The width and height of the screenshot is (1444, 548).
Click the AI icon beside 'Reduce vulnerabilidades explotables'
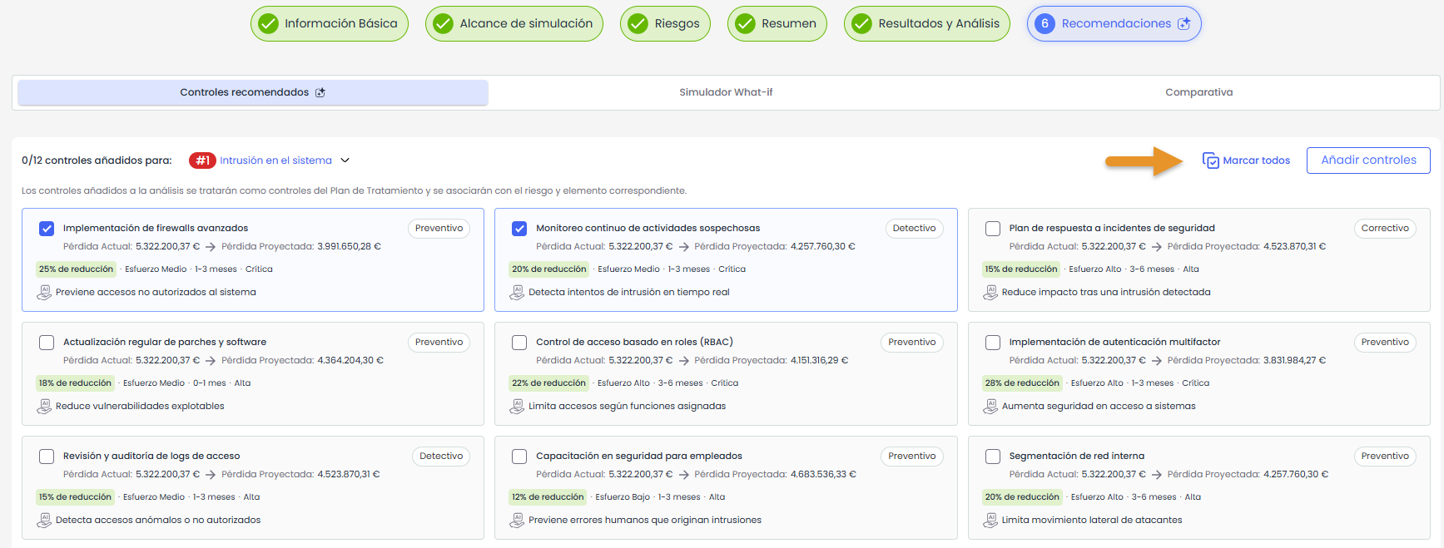(x=44, y=407)
